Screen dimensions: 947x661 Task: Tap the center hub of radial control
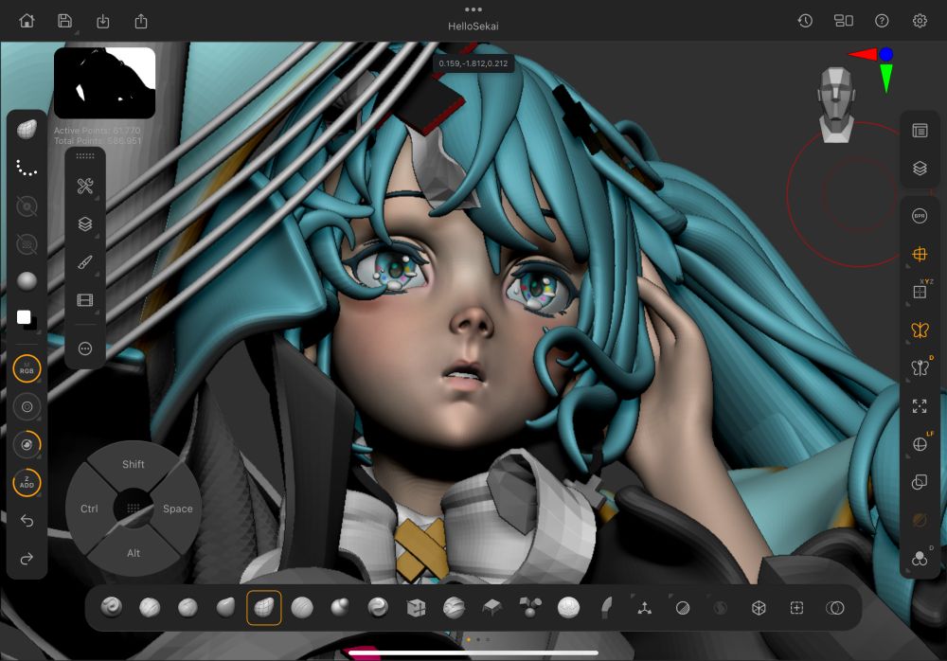click(134, 509)
